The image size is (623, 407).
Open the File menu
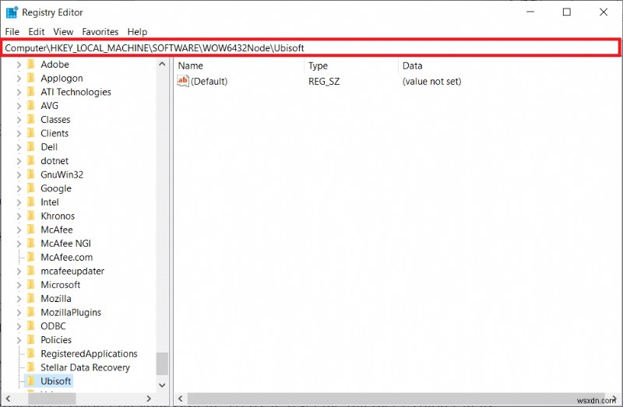(x=12, y=32)
